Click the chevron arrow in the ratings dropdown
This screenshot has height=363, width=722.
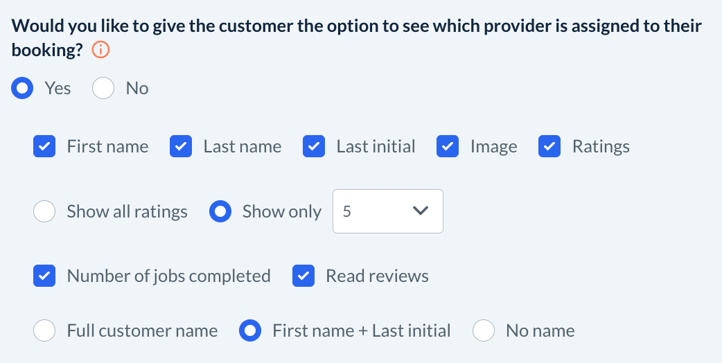point(420,211)
